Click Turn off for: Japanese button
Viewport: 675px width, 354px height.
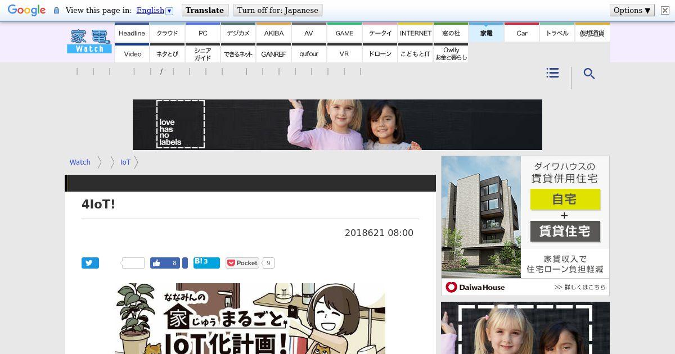[278, 10]
